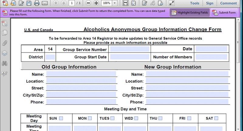Screen dimensions: 243x131
Task: Open the Sign pane
Action: (x=210, y=3)
